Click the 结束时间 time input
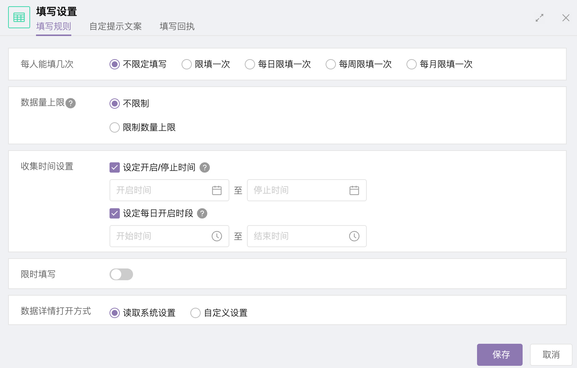Viewport: 577px width, 368px height. (307, 236)
